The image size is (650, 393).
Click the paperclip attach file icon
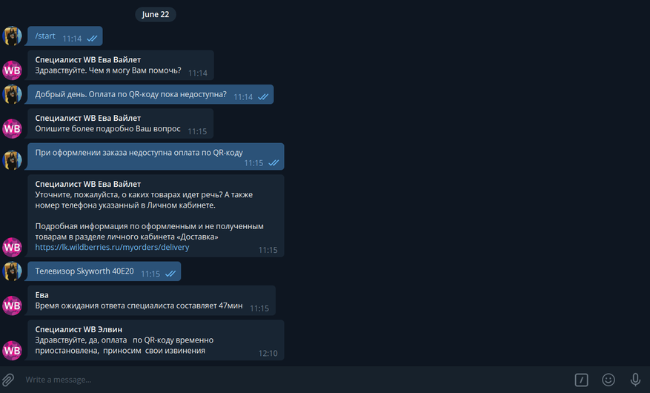pos(8,380)
